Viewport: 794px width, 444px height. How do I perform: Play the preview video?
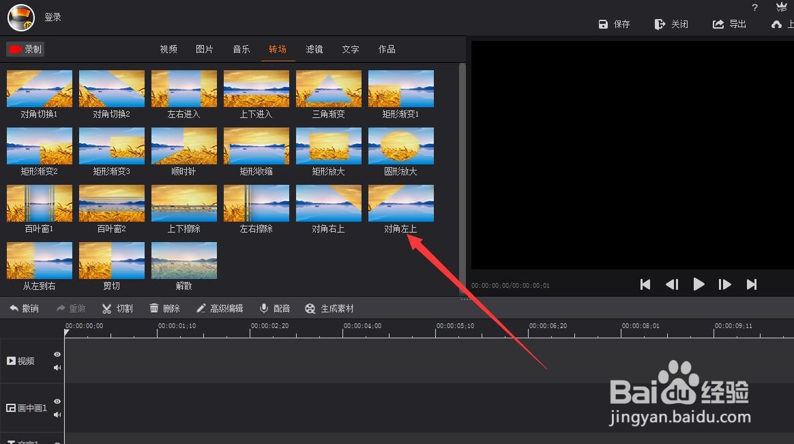click(x=699, y=284)
